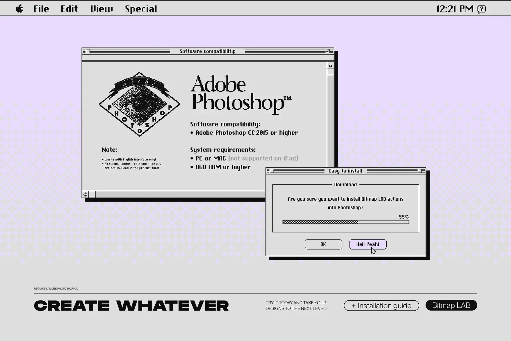Open the Installation guide
Image resolution: width=511 pixels, height=341 pixels.
(x=381, y=305)
